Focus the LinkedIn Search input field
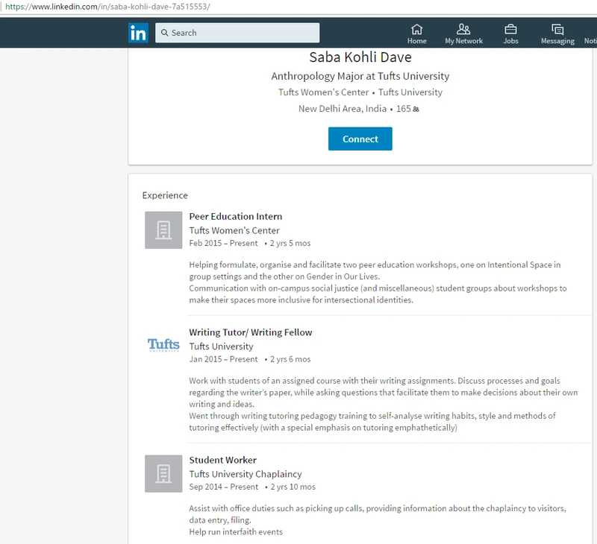 (237, 33)
